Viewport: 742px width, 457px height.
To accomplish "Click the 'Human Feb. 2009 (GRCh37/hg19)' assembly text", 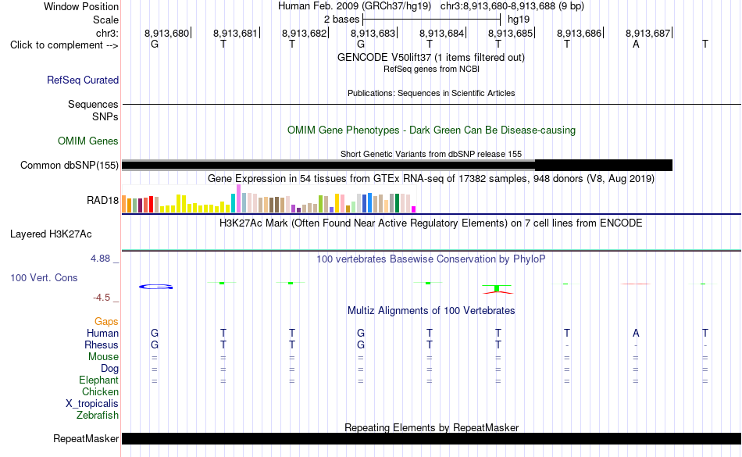I will pyautogui.click(x=355, y=6).
